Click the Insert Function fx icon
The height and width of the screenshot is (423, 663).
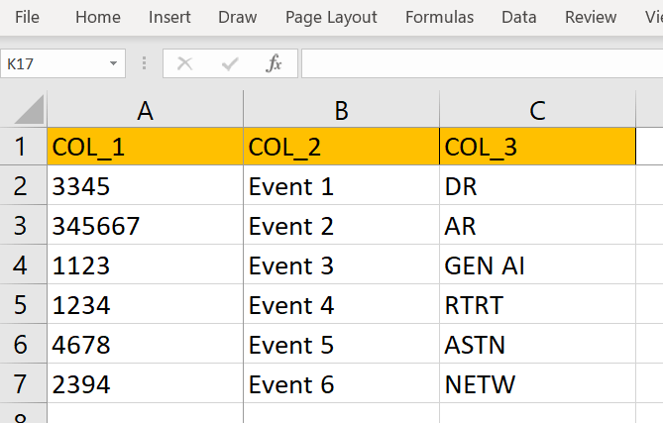[275, 64]
